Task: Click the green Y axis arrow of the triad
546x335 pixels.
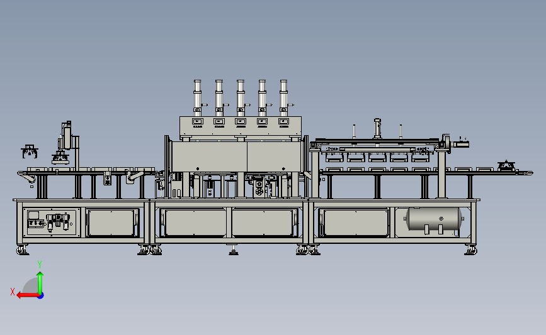Action: (40, 282)
